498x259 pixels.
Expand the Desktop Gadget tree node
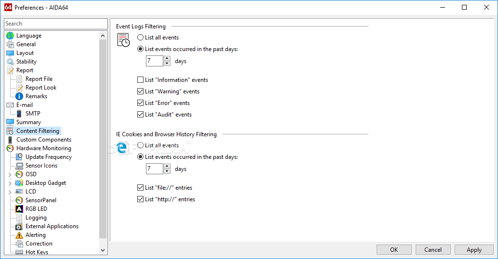10,183
